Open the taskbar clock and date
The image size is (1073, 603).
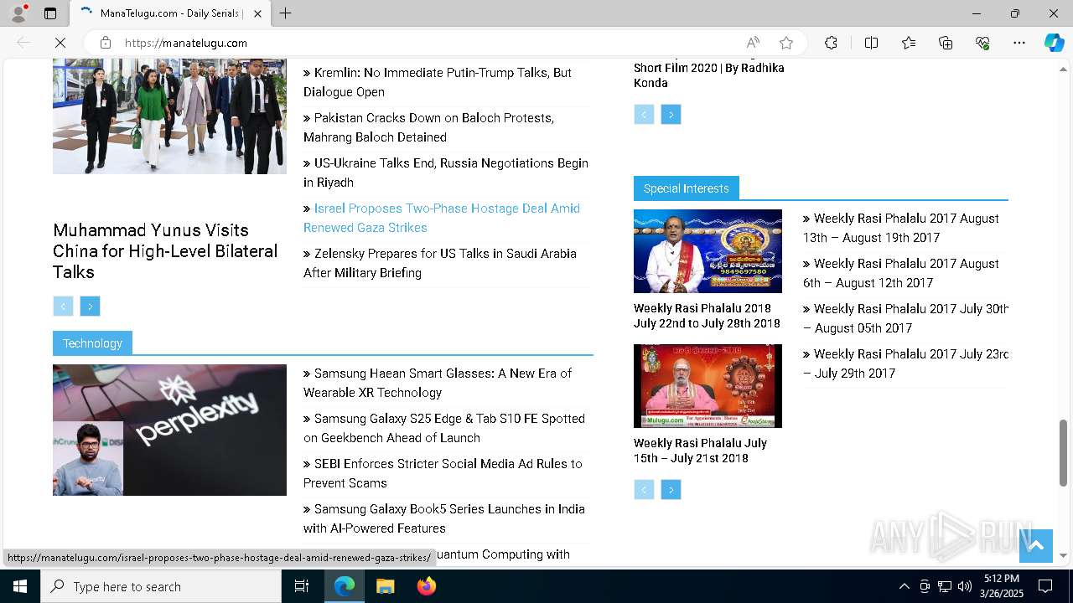1001,586
